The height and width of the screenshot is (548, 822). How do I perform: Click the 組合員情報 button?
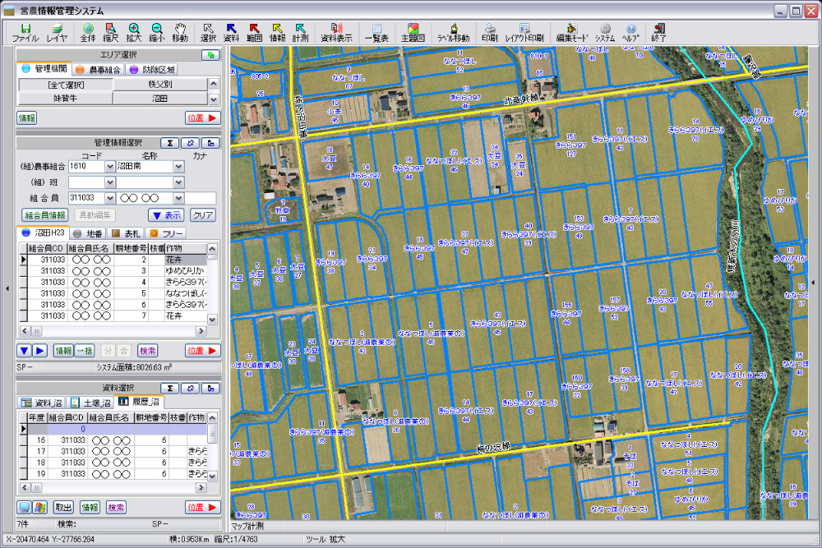click(x=44, y=215)
